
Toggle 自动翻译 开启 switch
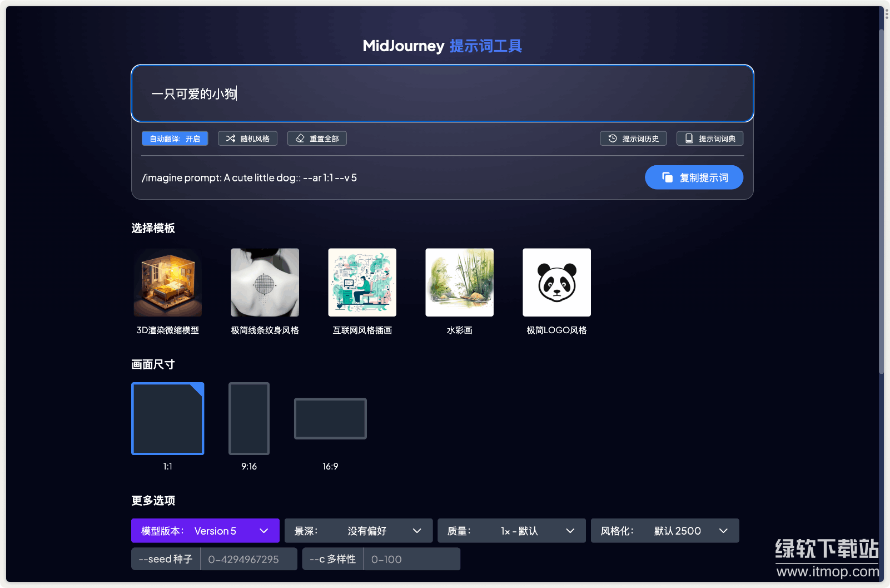point(175,139)
